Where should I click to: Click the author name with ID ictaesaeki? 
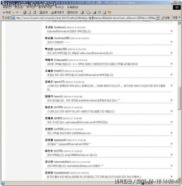coord(56,60)
